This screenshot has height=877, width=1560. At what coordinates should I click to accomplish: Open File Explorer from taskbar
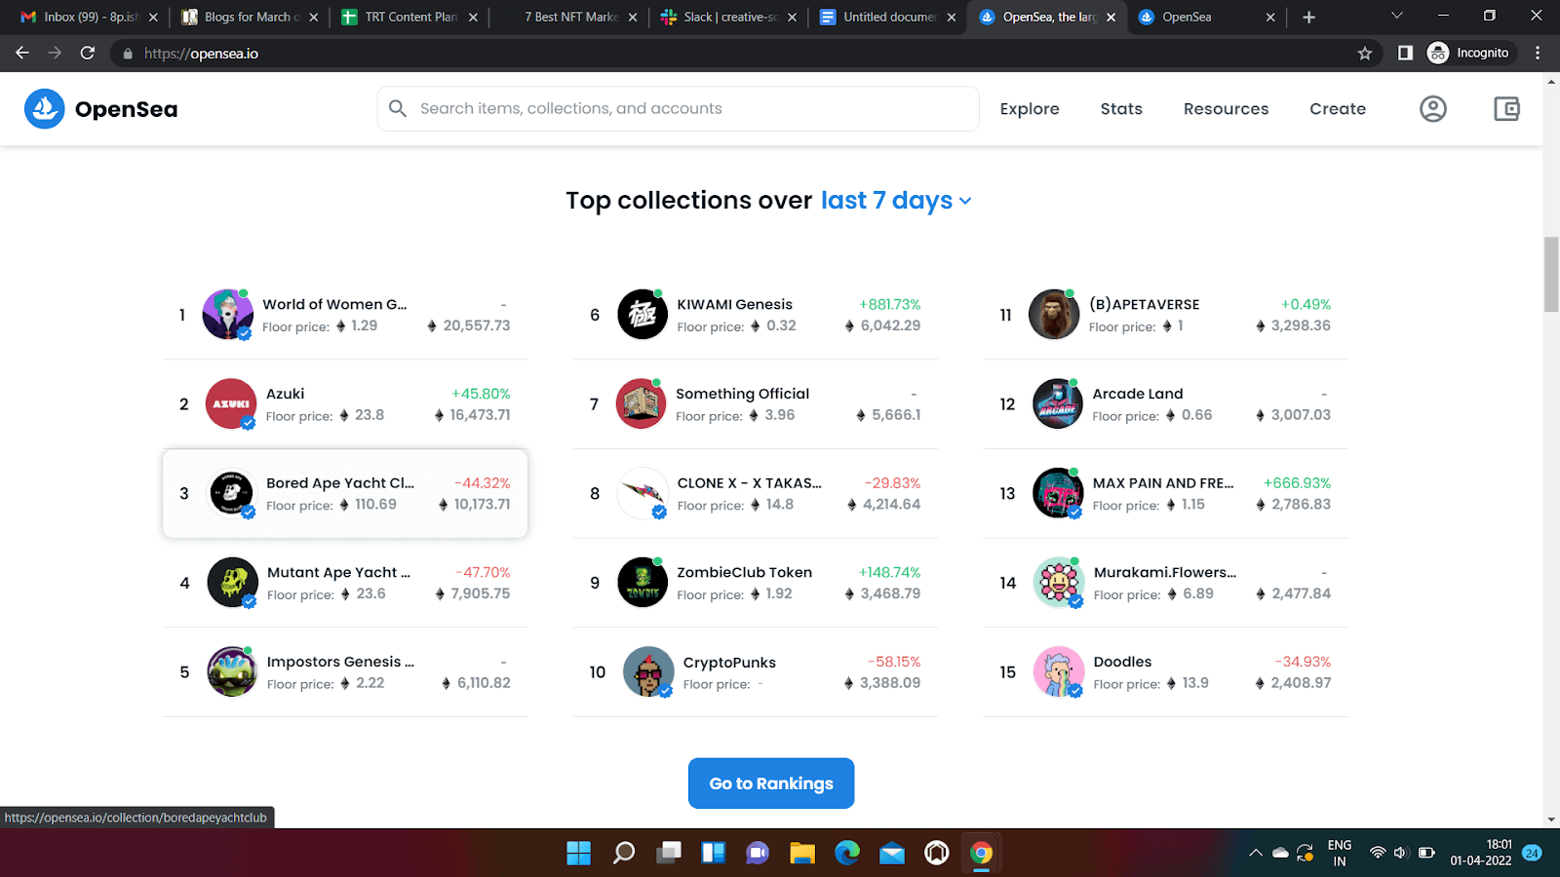coord(802,854)
